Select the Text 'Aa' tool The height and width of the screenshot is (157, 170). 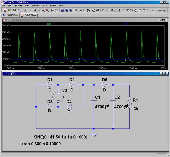(160, 10)
